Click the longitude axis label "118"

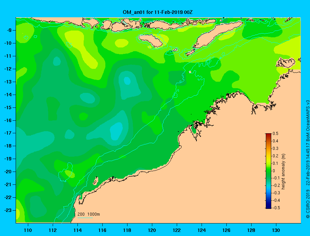tap(127, 230)
